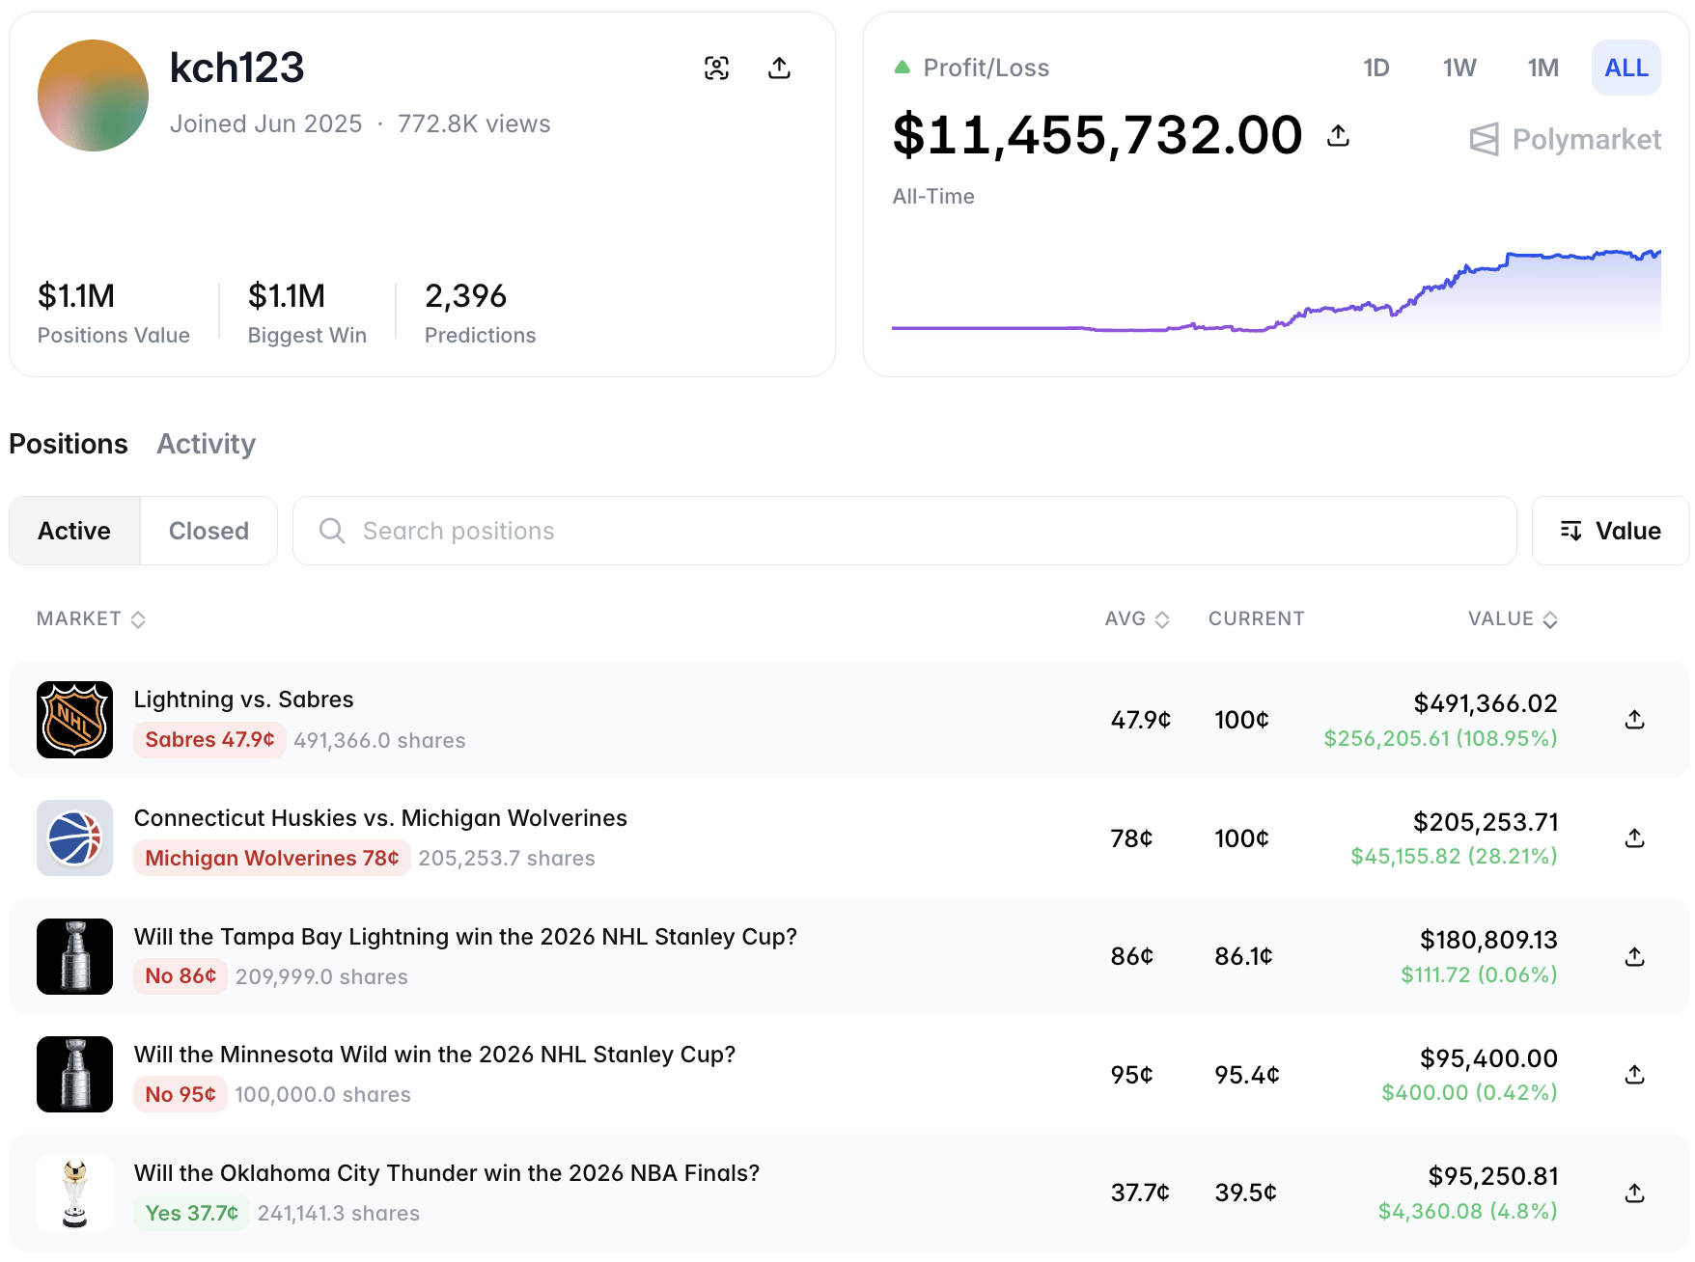The height and width of the screenshot is (1262, 1695).
Task: Sort by the MARKET column chevron
Action: coord(138,619)
